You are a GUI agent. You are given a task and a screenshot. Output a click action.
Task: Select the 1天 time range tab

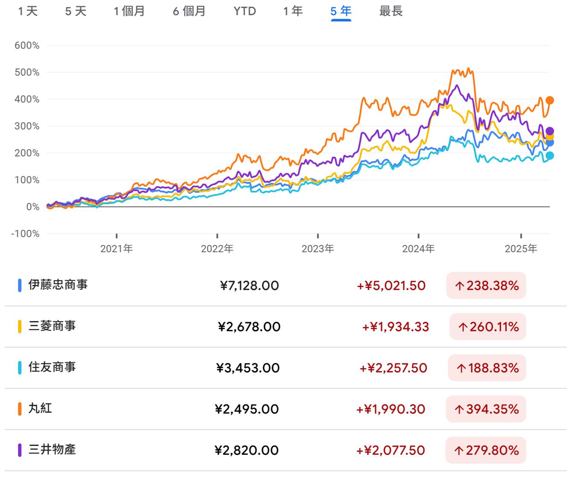[28, 12]
